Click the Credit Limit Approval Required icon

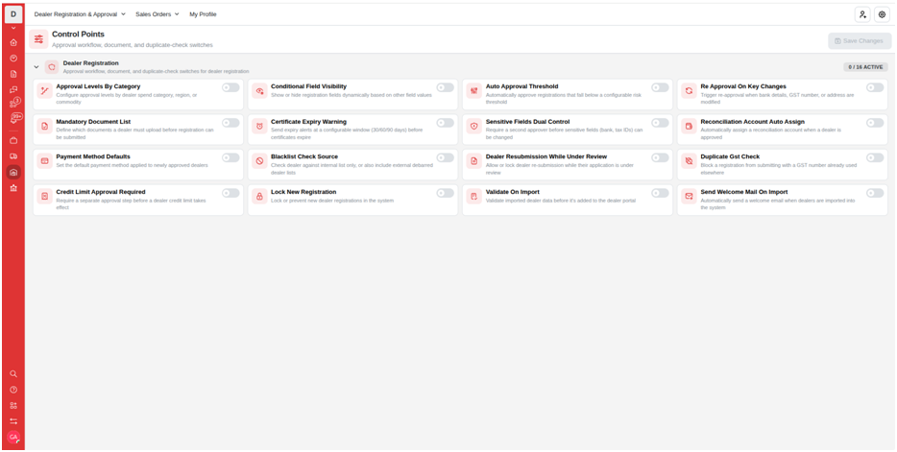(44, 197)
